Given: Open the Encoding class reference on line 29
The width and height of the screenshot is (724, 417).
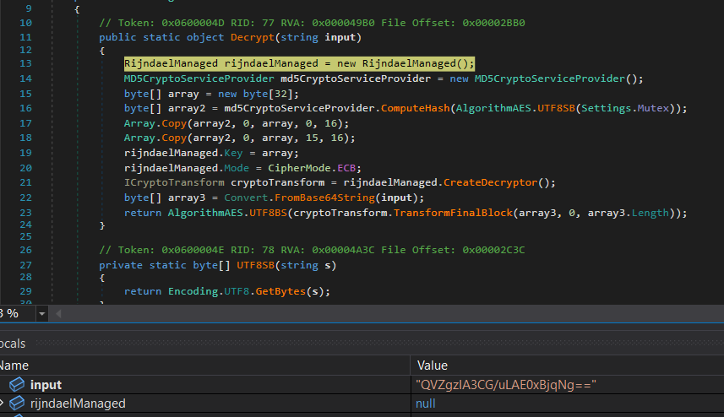Looking at the screenshot, I should pos(193,291).
